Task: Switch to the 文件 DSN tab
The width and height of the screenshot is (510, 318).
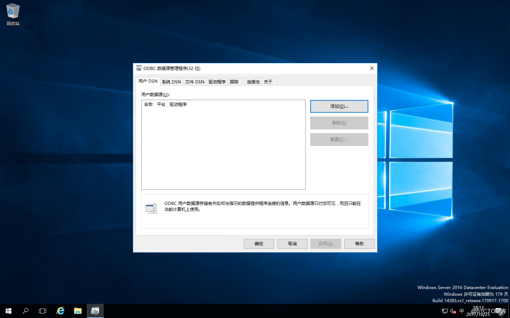Action: [x=195, y=82]
